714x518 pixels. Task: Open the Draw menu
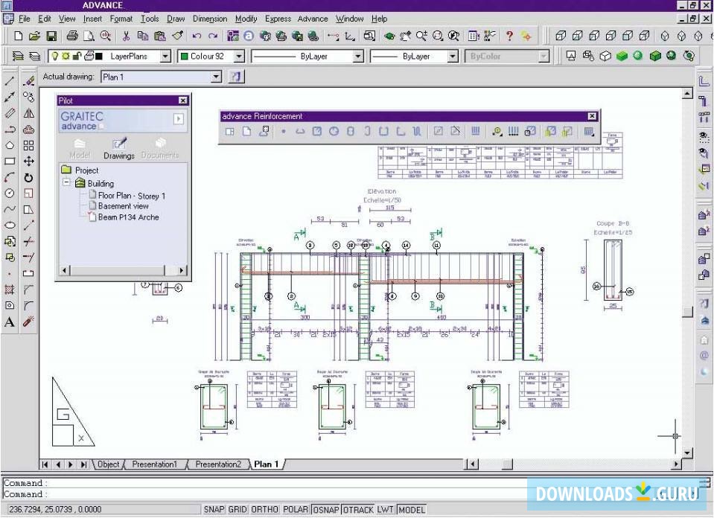176,19
